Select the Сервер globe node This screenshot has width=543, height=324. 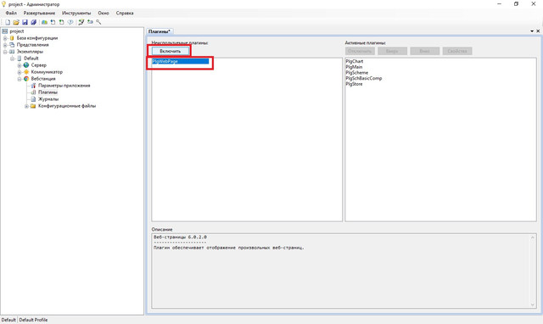pos(38,65)
